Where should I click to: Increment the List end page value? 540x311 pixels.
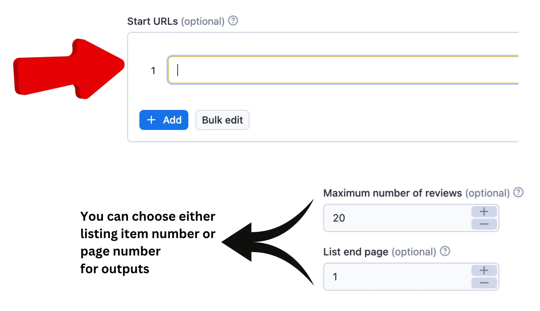(x=484, y=270)
